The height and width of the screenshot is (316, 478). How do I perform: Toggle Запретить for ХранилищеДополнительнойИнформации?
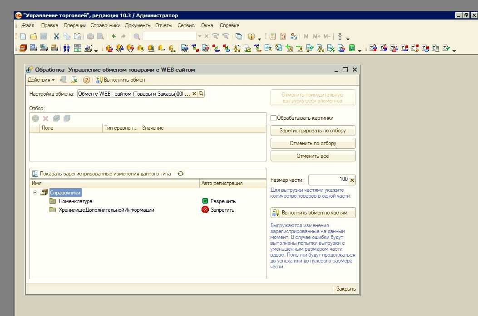coord(205,209)
